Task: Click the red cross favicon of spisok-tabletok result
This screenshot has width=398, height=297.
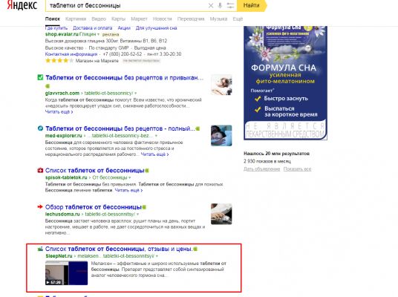Action: 40,170
